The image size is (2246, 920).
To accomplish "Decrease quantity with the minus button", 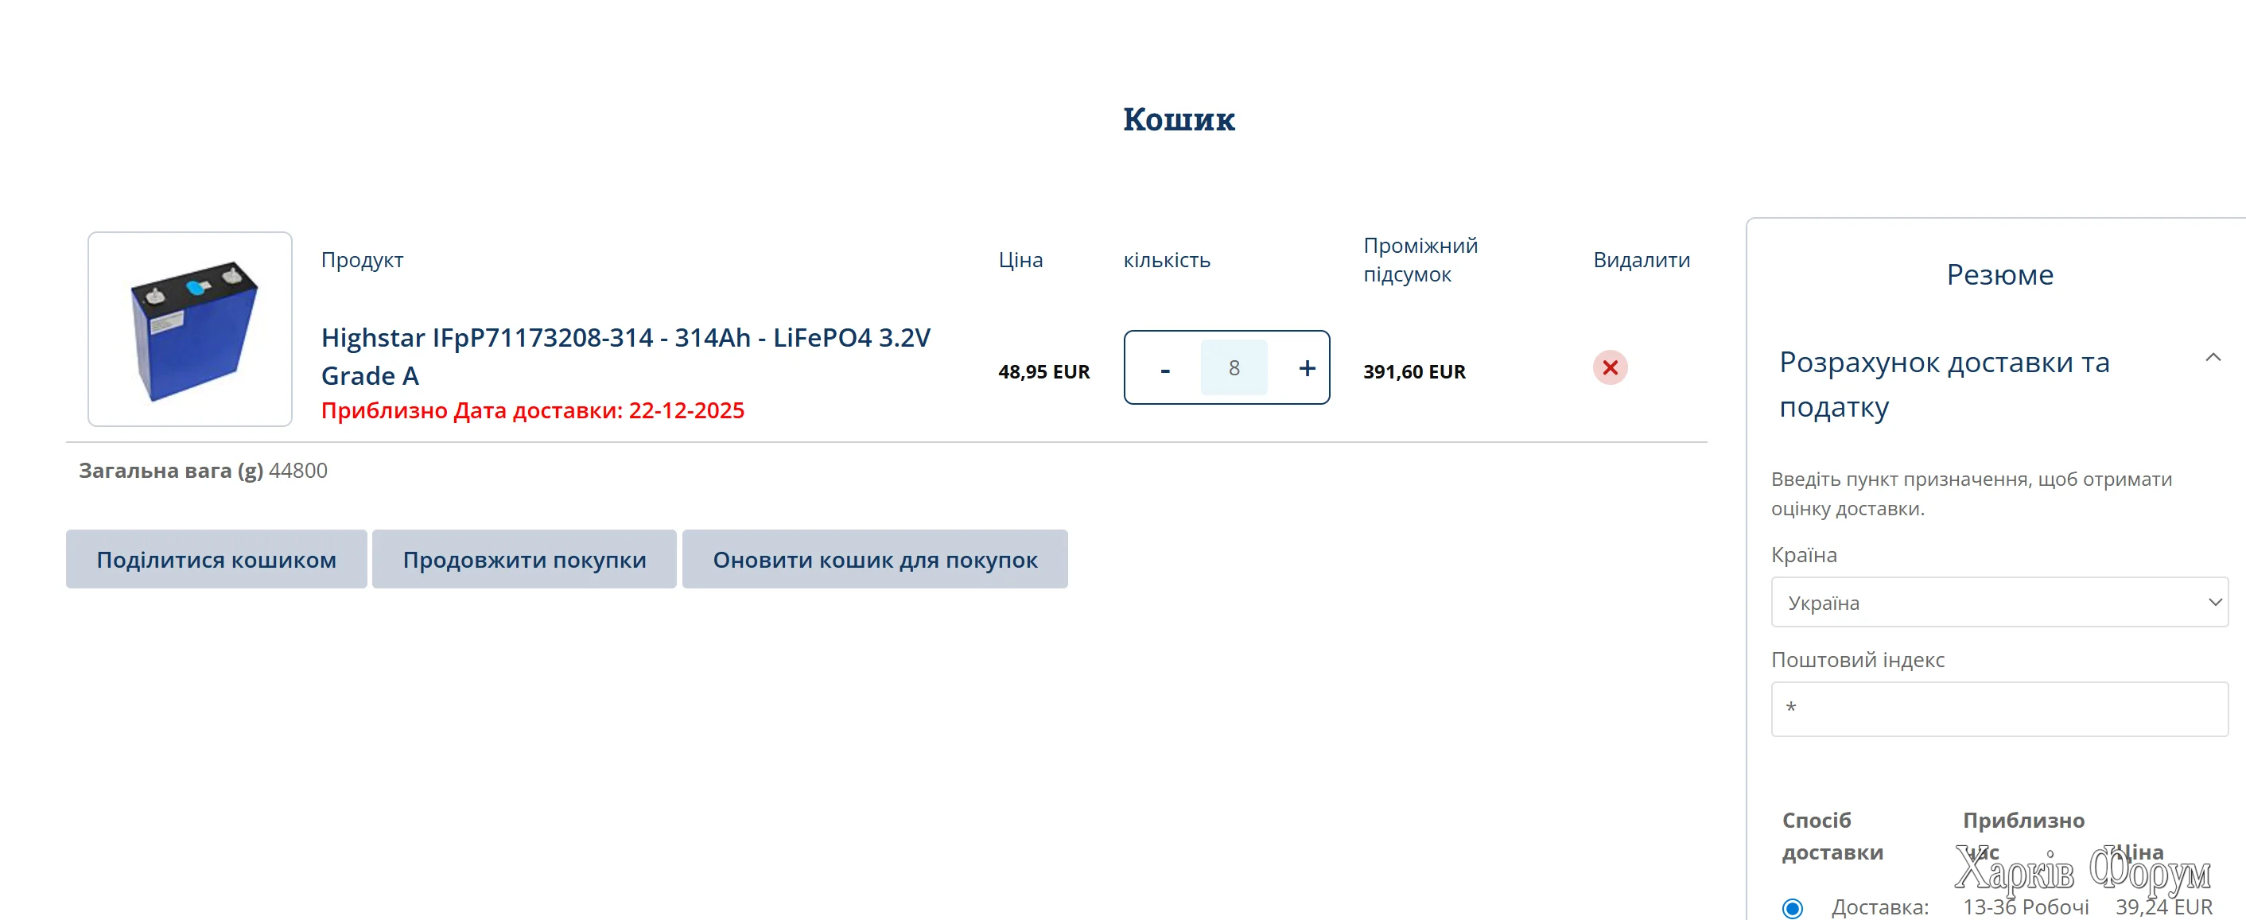I will coord(1165,369).
